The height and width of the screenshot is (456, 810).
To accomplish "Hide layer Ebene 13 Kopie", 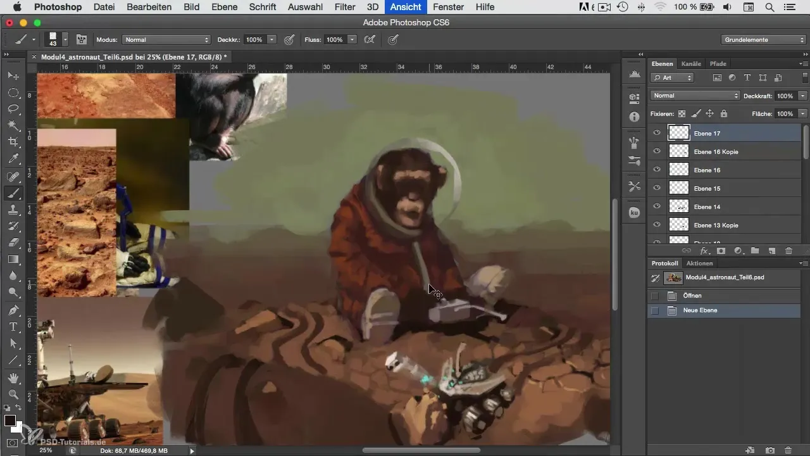I will pyautogui.click(x=657, y=225).
